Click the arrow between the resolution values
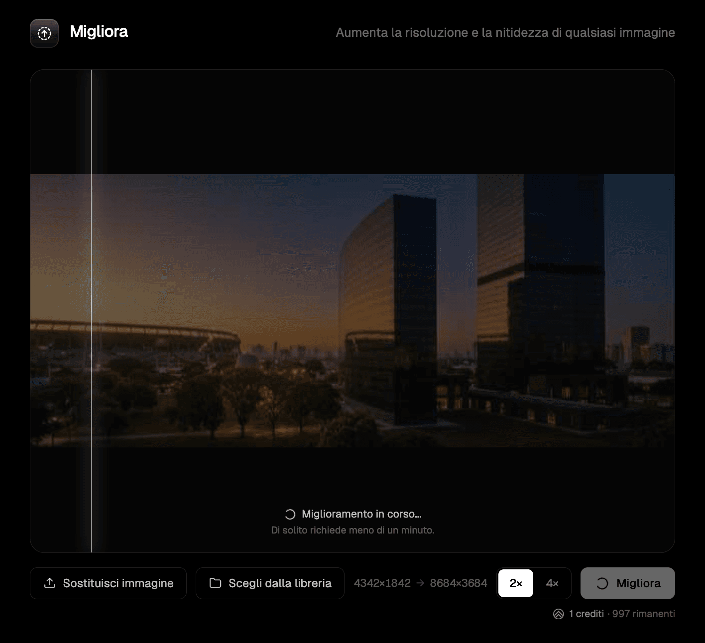Image resolution: width=705 pixels, height=643 pixels. pos(420,583)
